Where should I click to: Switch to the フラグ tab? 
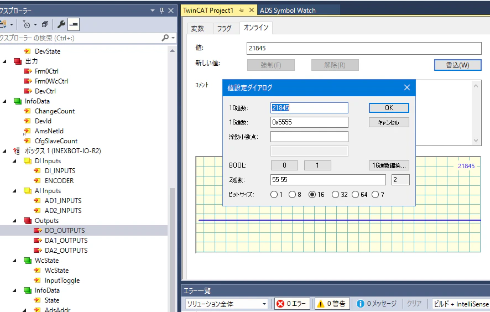[x=224, y=28]
